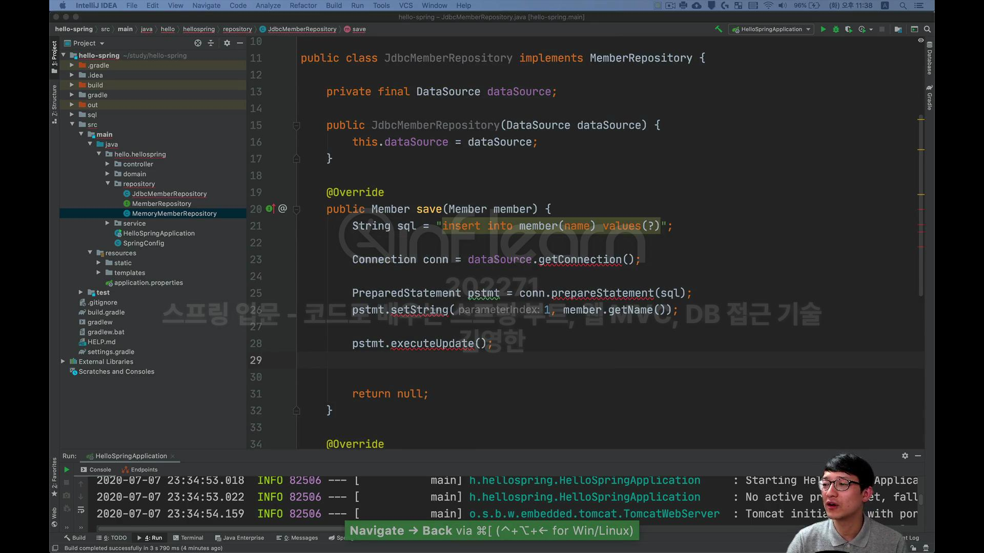The width and height of the screenshot is (984, 553).
Task: Expand External Libraries node
Action: point(63,361)
